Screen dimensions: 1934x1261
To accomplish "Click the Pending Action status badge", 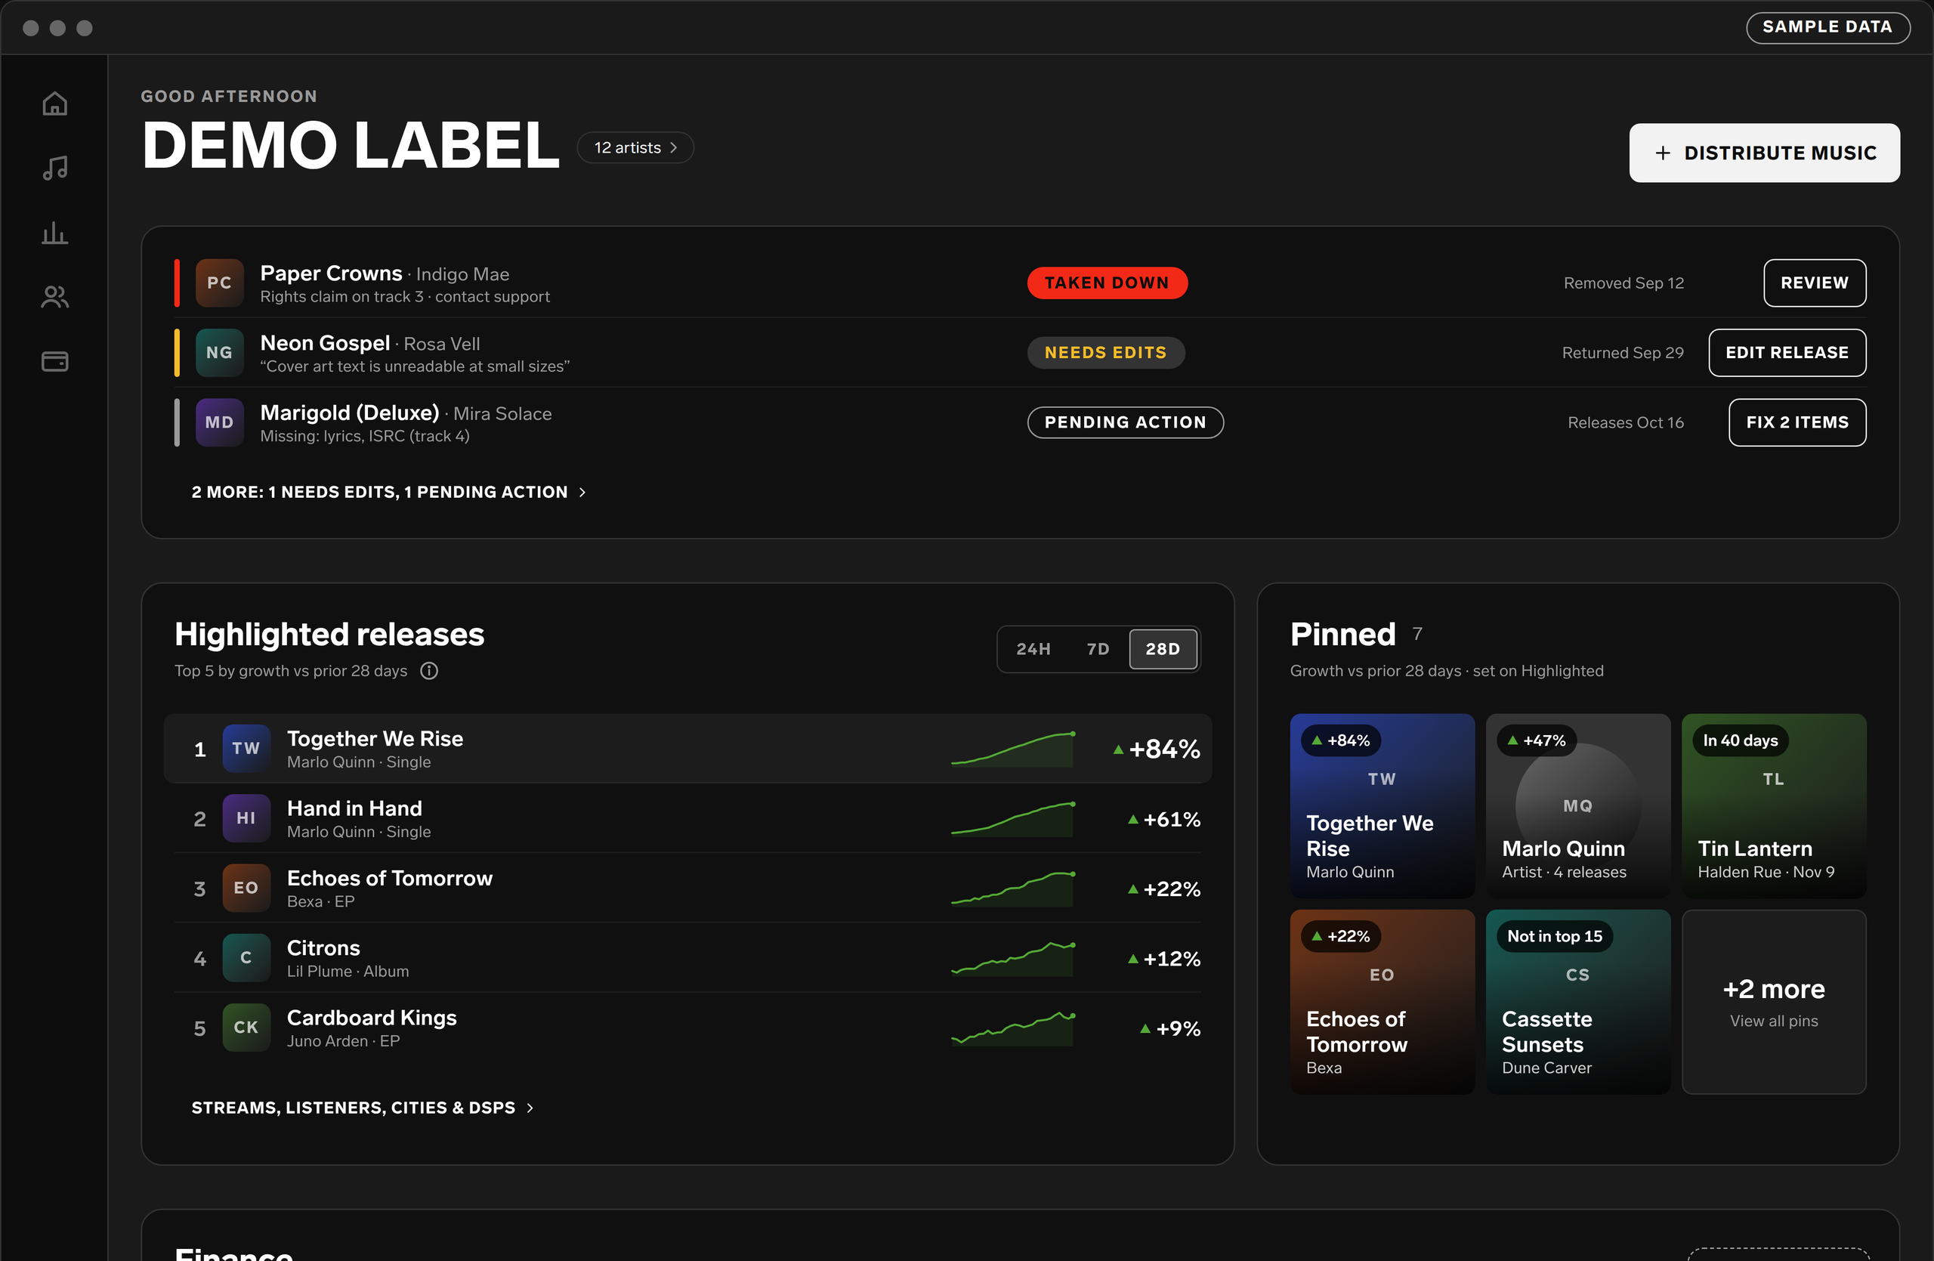I will click(x=1126, y=422).
